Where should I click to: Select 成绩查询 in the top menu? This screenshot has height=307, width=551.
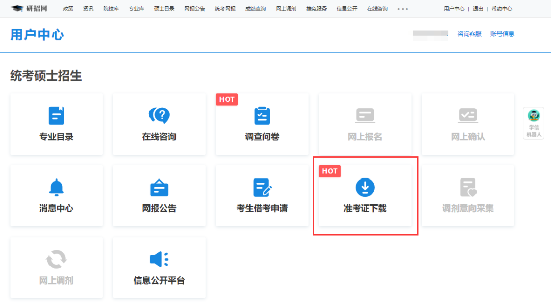click(256, 9)
